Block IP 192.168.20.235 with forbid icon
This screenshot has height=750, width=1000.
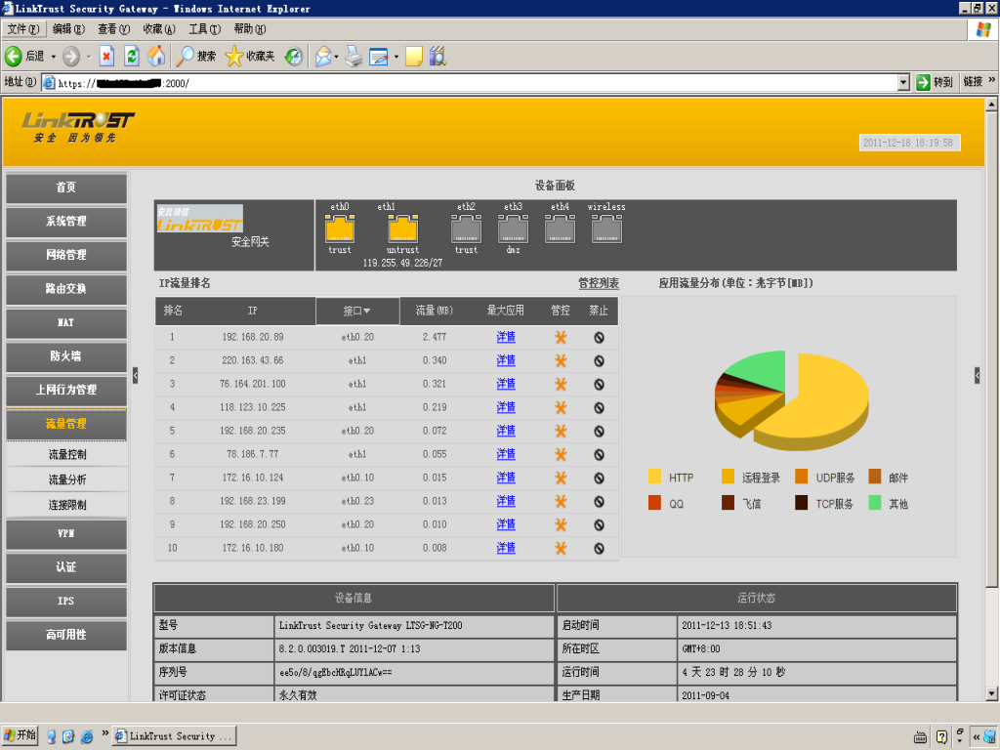(599, 431)
